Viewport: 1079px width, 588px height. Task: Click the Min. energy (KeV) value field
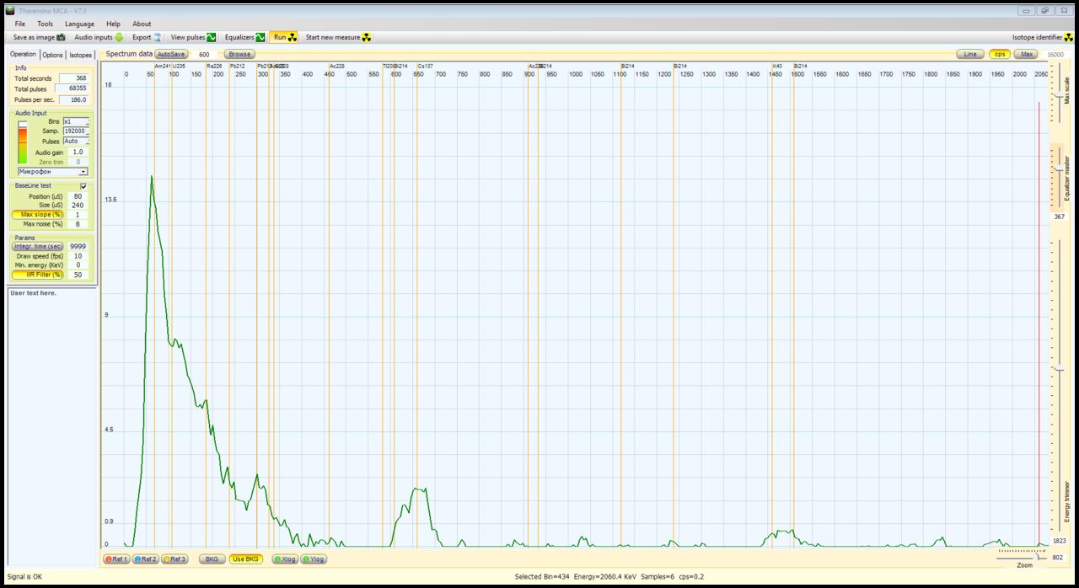pos(78,265)
